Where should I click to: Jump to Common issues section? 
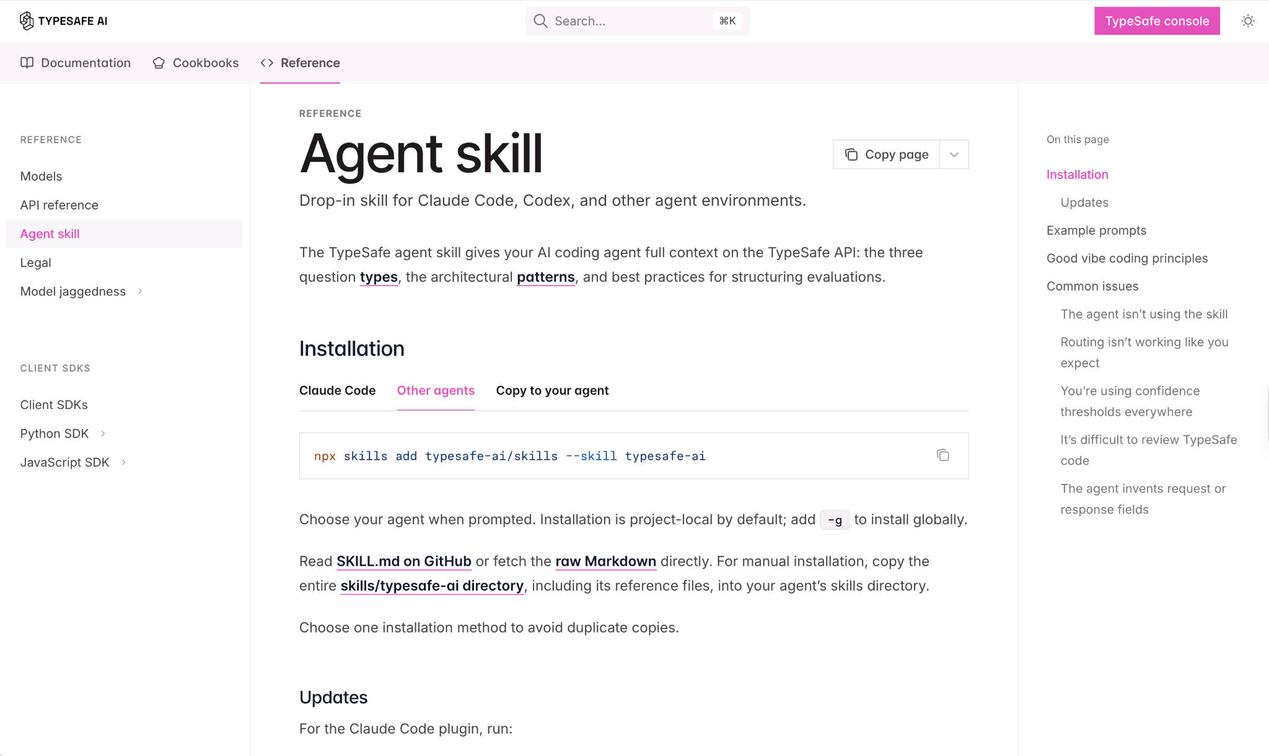(x=1092, y=286)
